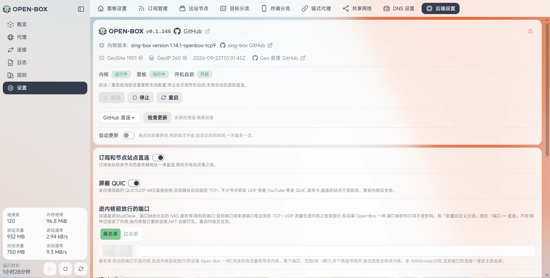The width and height of the screenshot is (550, 278).
Task: Collapse the sidebar with the panel icon
Action: [x=81, y=9]
